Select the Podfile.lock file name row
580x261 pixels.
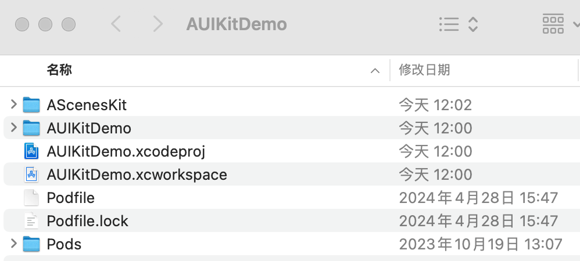tap(87, 221)
